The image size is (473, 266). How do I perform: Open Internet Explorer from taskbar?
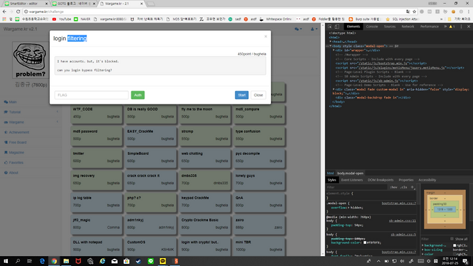(x=102, y=261)
